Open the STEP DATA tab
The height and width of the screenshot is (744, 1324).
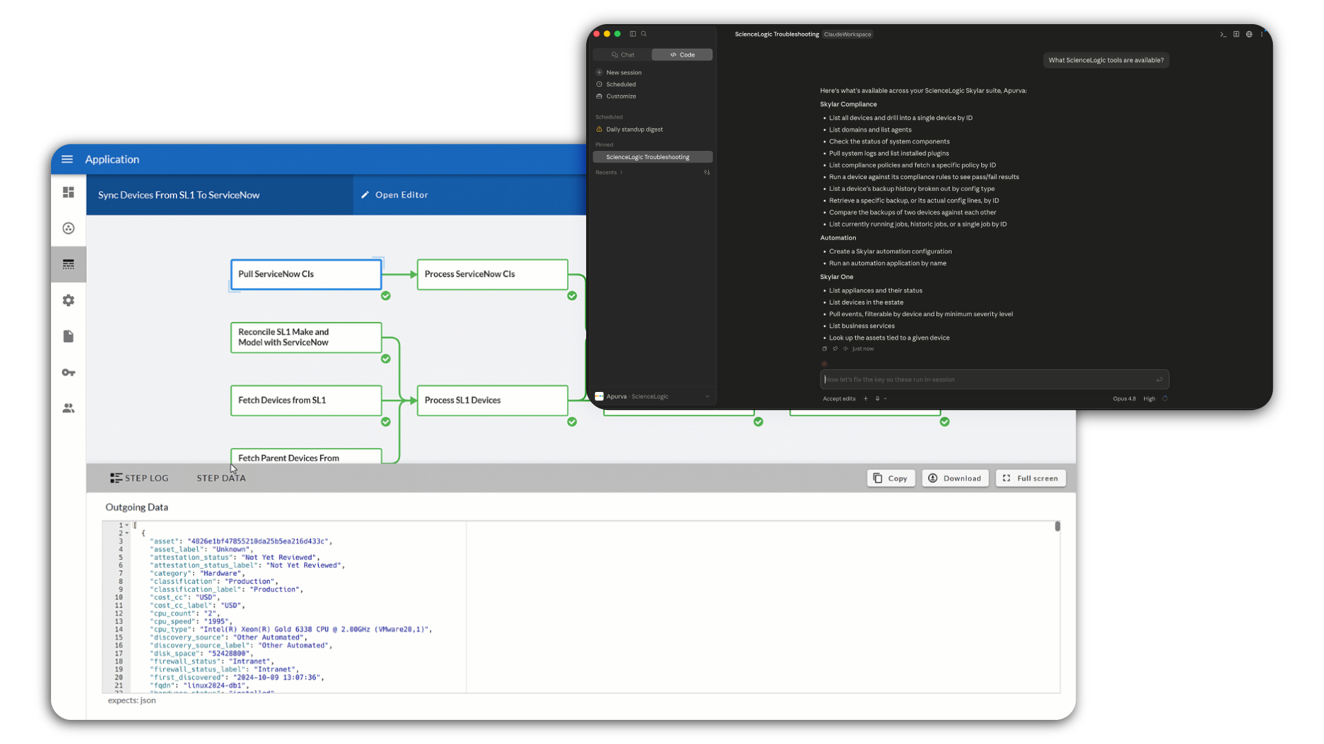[x=221, y=478]
